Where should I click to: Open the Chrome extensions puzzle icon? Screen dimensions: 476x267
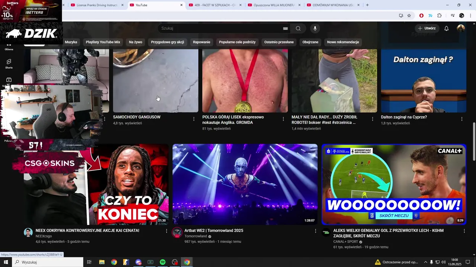coord(440,16)
